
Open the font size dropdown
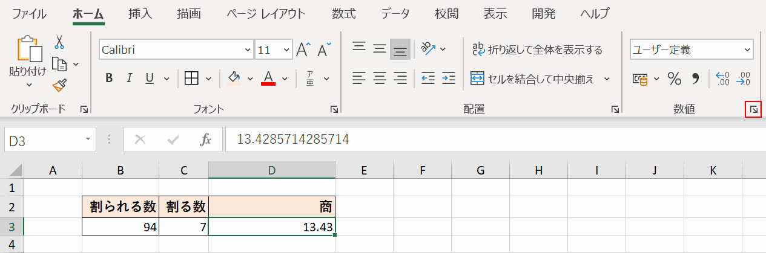pos(287,50)
